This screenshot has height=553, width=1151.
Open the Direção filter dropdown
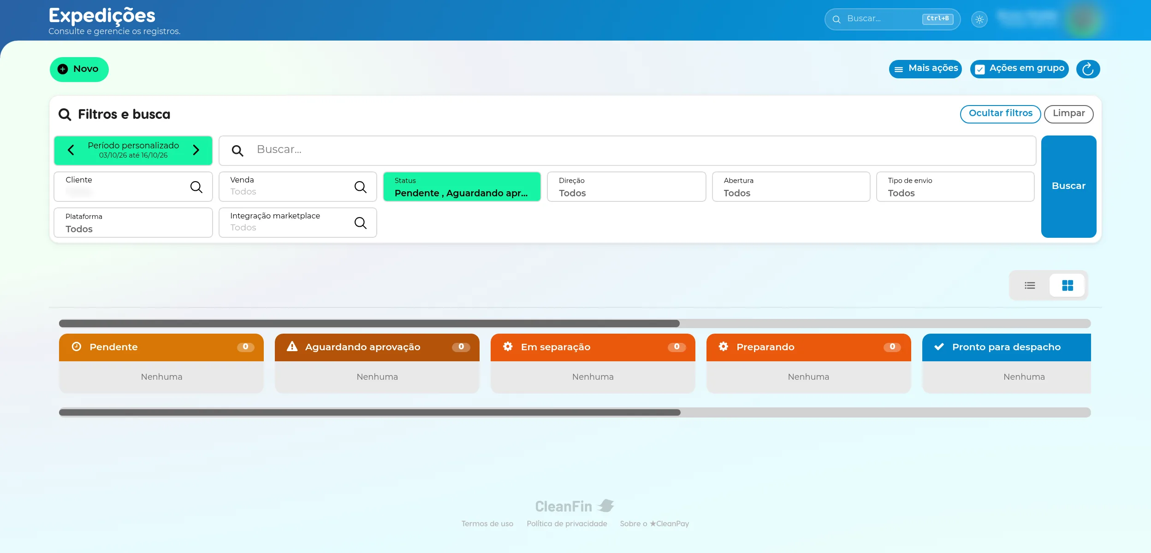coord(626,187)
